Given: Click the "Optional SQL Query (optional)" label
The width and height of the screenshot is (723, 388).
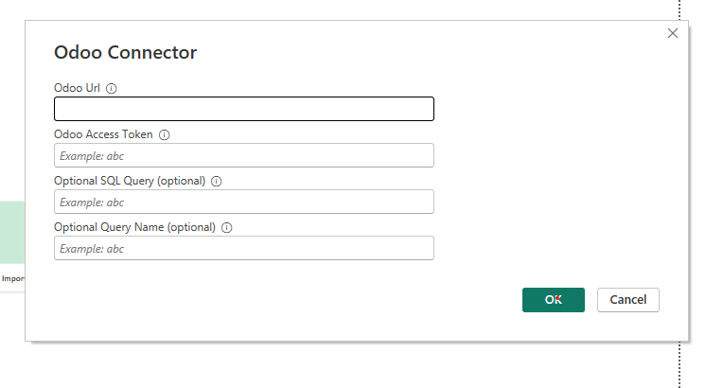Looking at the screenshot, I should [x=130, y=181].
